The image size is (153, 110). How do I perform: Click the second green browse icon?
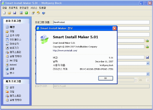(147, 47)
